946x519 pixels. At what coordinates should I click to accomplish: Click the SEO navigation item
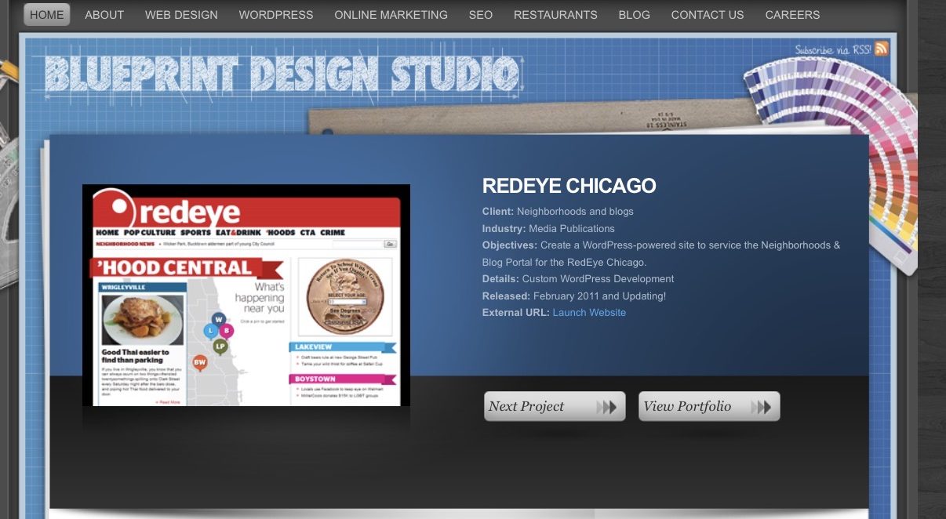coord(481,15)
